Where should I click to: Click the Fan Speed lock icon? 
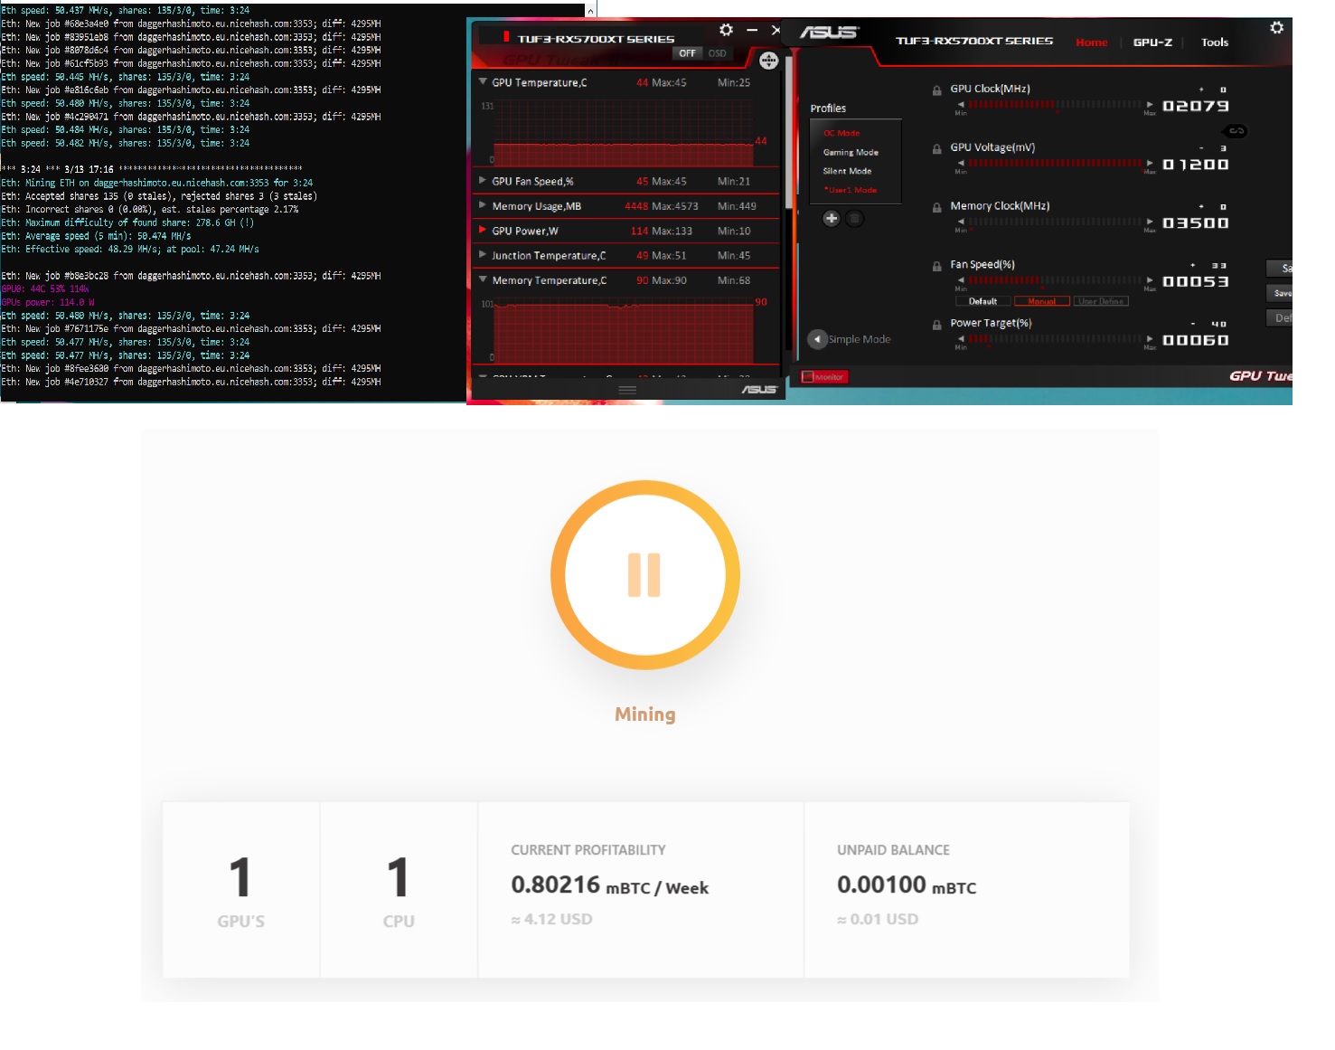[937, 267]
